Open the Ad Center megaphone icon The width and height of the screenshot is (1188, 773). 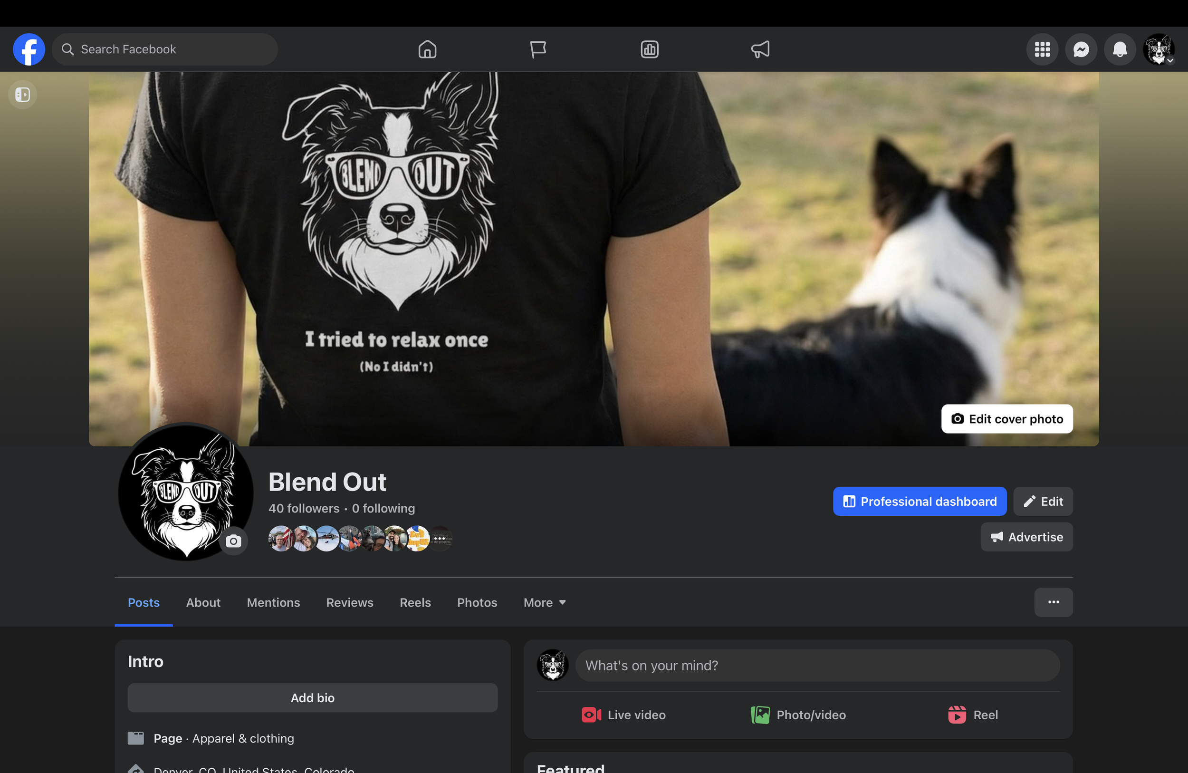(x=760, y=49)
